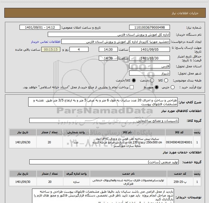This screenshot has height=203, width=209.
Task: Click the services table date cell 1401/09/30
Action: [23, 182]
